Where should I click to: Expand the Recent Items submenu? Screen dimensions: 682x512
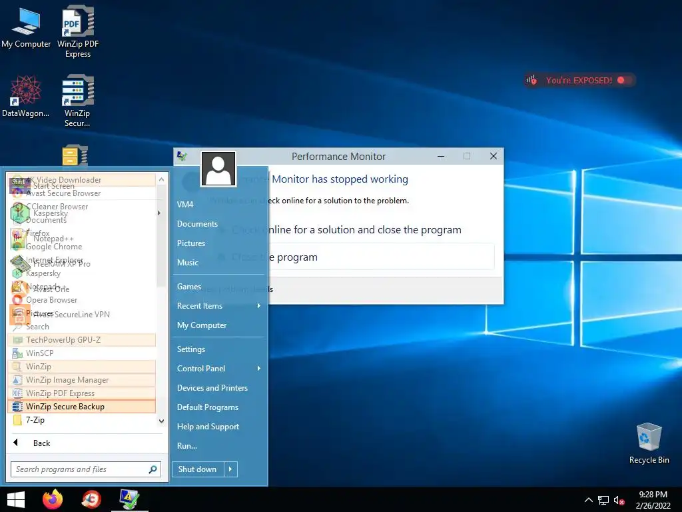pos(219,306)
